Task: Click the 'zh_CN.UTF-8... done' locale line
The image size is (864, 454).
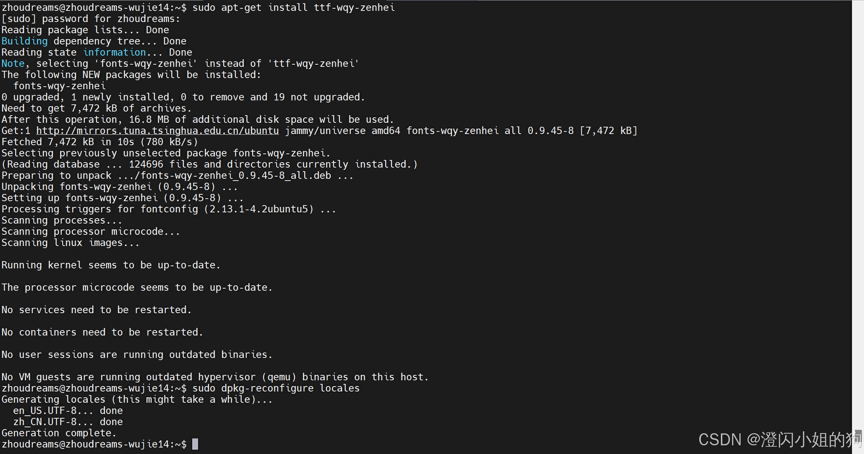Action: [x=68, y=422]
